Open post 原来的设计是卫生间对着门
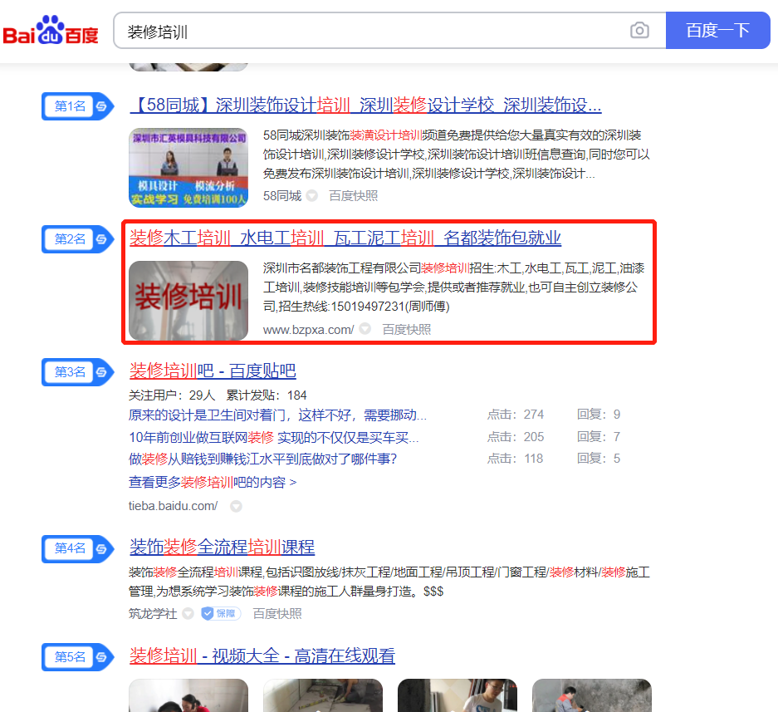This screenshot has height=712, width=778. pyautogui.click(x=277, y=415)
